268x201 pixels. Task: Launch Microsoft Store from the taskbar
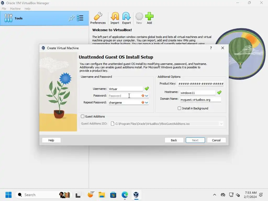(x=113, y=195)
